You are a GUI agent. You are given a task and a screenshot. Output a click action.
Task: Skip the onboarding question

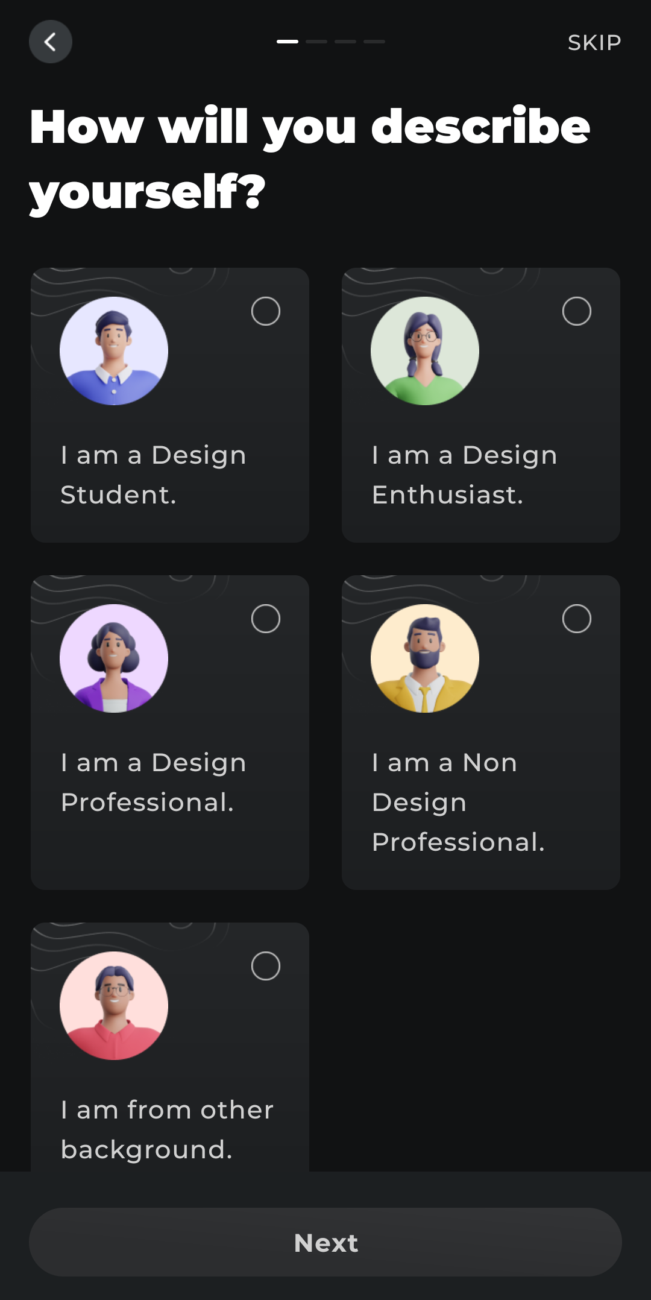pos(594,43)
